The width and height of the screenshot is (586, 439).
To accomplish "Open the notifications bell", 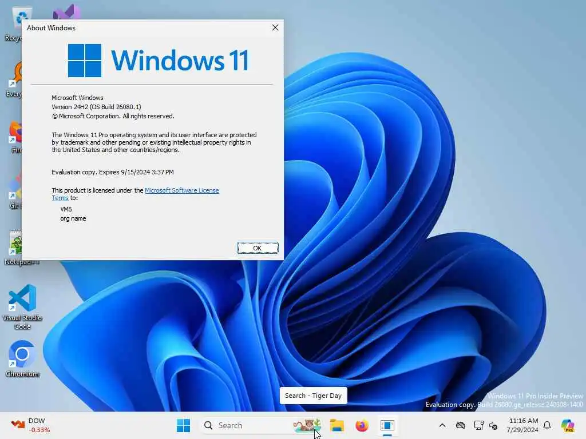I will 547,425.
